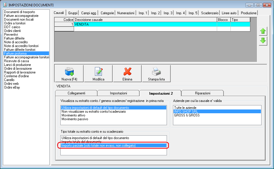This screenshot has width=274, height=169.
Task: Select the Imp. 3 tab
Action: [x=168, y=13]
